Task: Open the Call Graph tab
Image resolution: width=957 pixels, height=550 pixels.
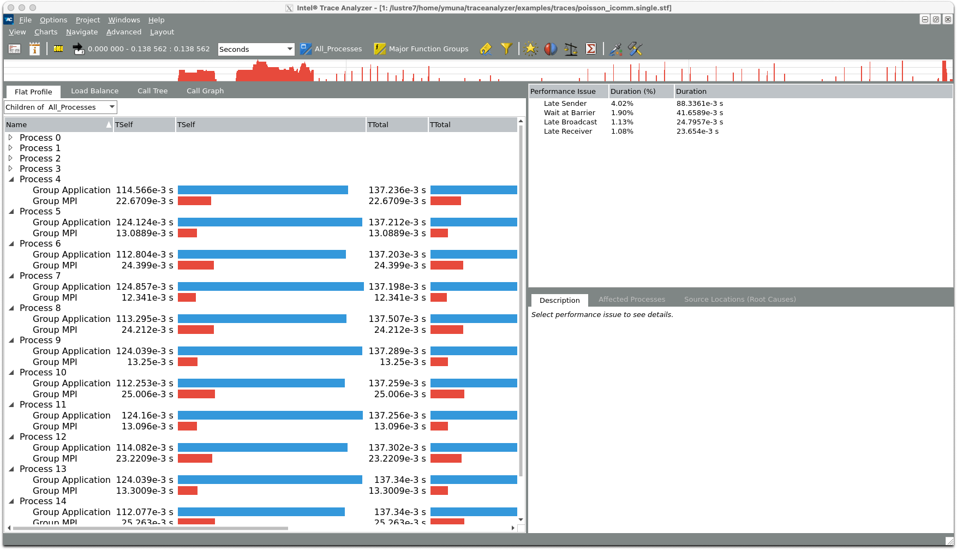Action: click(x=205, y=91)
